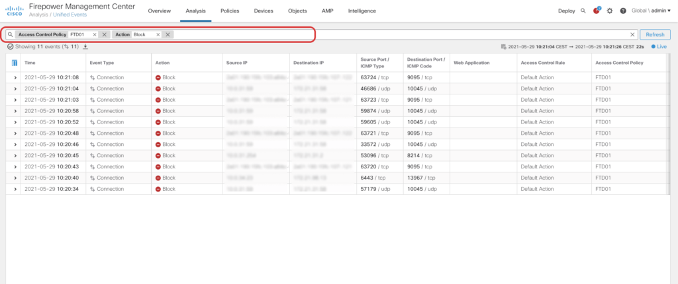
Task: Open the column picker icon
Action: 15,63
